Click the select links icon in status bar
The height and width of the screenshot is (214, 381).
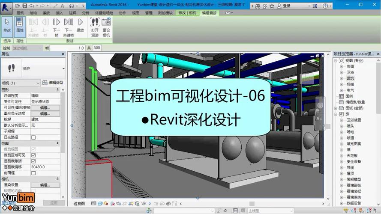[345, 211]
